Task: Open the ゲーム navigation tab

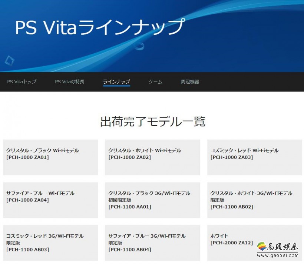Action: tap(155, 81)
